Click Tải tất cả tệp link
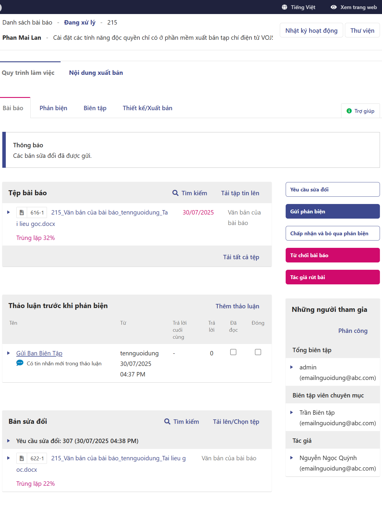This screenshot has height=510, width=382. click(241, 257)
